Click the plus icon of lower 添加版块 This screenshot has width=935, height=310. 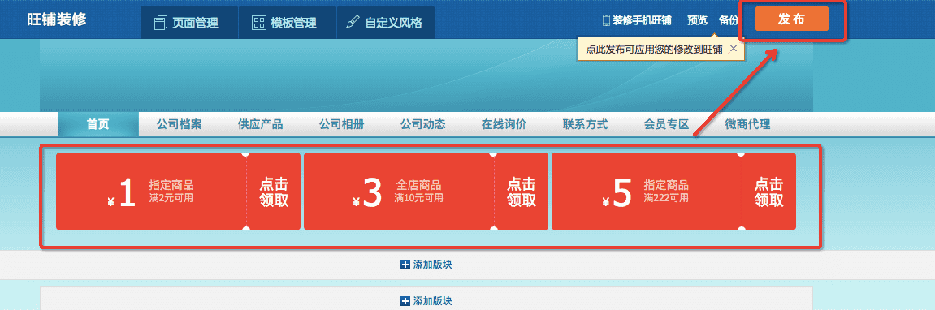click(x=405, y=301)
